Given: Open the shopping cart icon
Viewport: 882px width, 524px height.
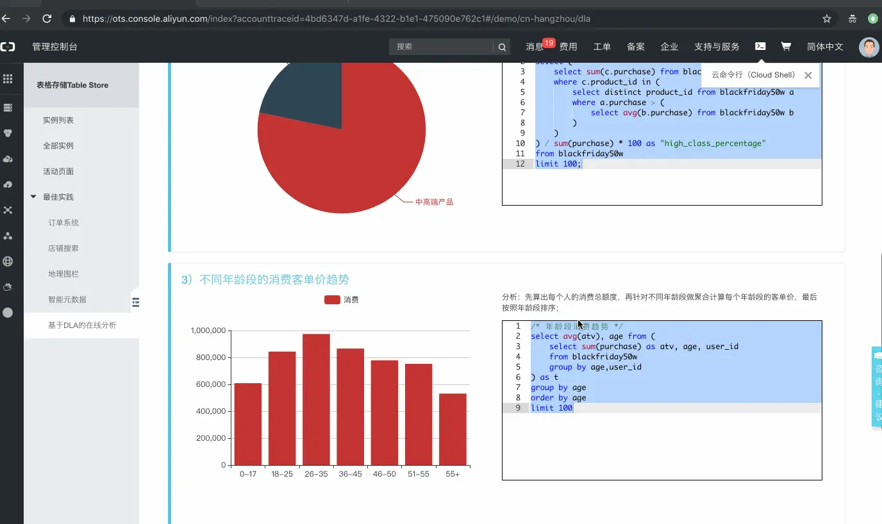Looking at the screenshot, I should (786, 46).
